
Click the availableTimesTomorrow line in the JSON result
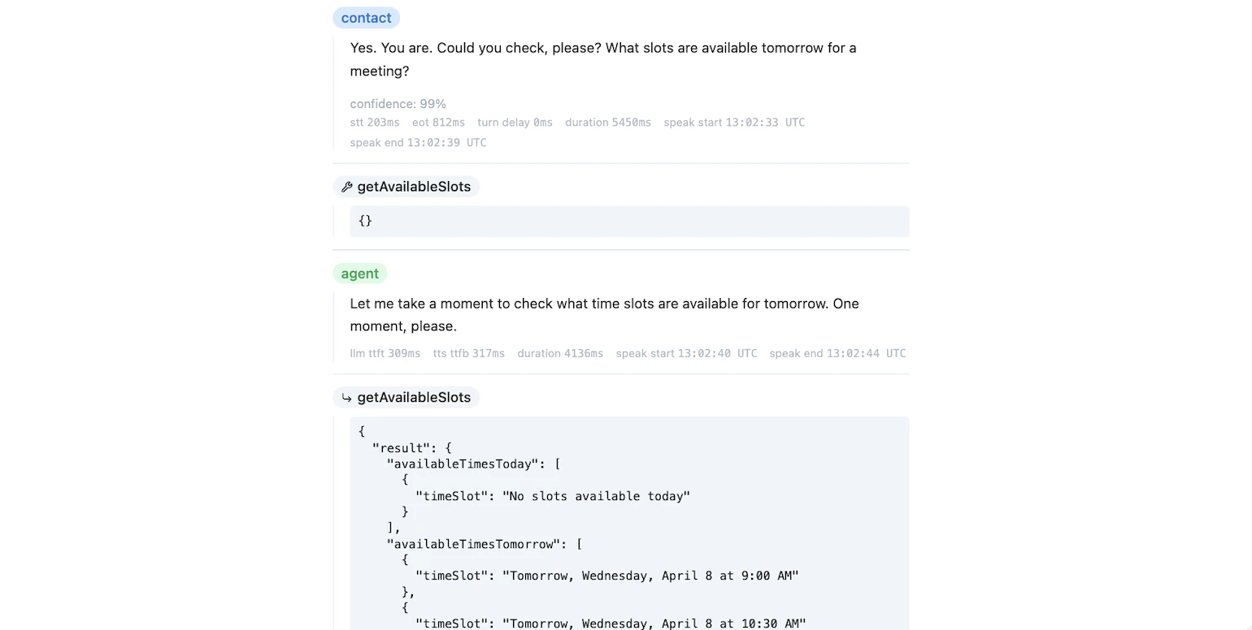(x=482, y=544)
